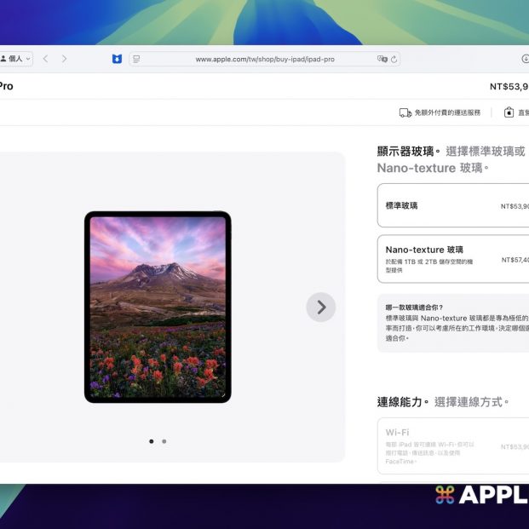Click the free delivery truck icon

click(405, 112)
